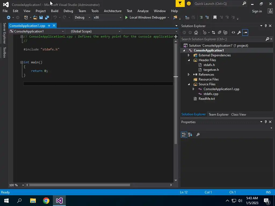Click the search magnifier in Solution Explorer

[x=267, y=39]
